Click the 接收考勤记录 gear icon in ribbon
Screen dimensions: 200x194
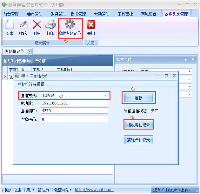point(70,24)
